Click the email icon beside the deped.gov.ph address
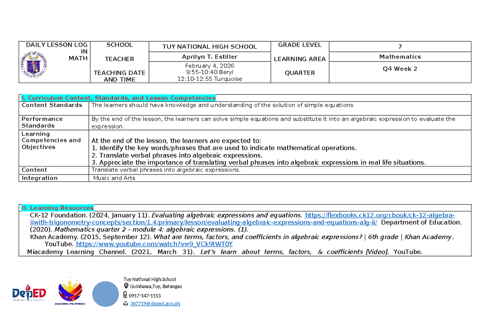Screen dimensions: 486x318 [126, 303]
